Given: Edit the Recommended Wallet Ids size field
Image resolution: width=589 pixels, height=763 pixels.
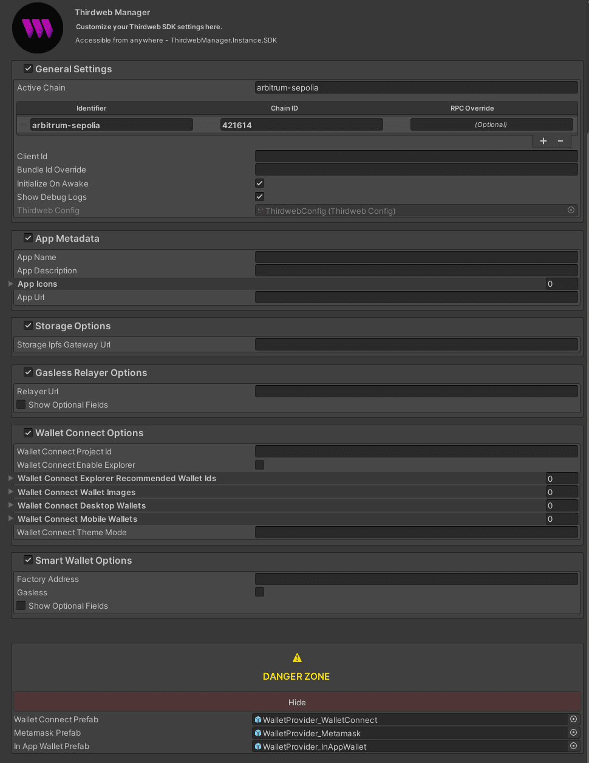Looking at the screenshot, I should (x=562, y=478).
